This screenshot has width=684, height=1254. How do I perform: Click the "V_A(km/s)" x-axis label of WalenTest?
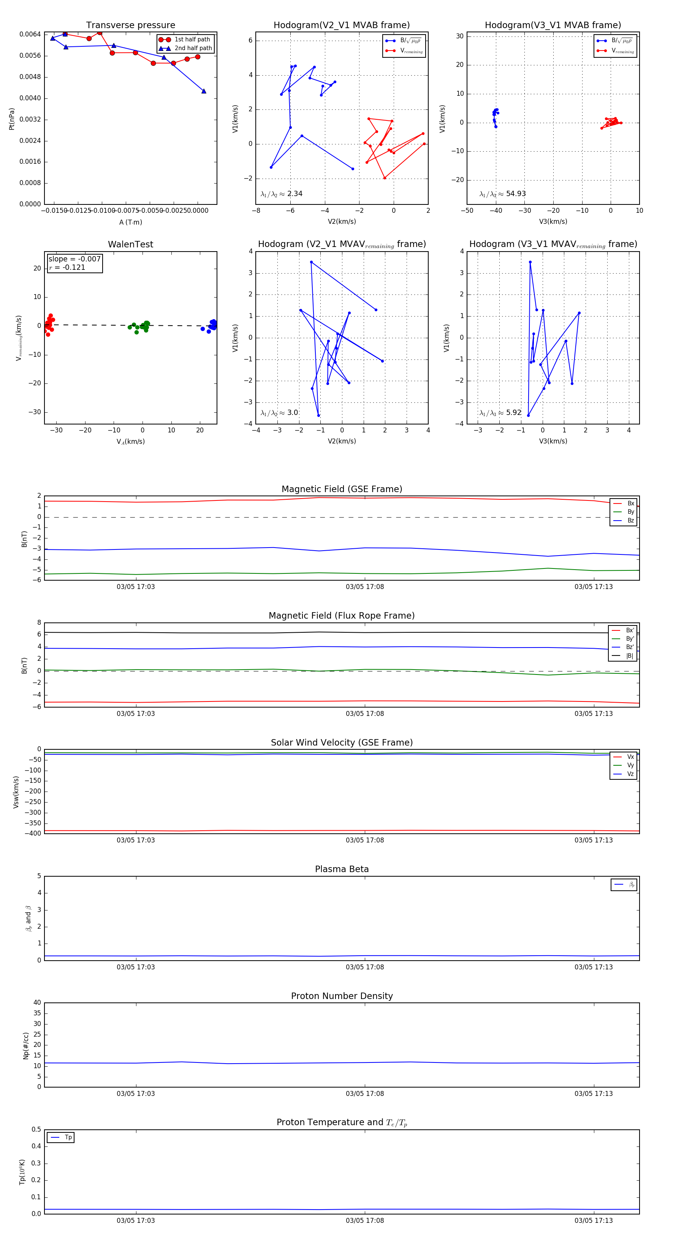(x=130, y=442)
